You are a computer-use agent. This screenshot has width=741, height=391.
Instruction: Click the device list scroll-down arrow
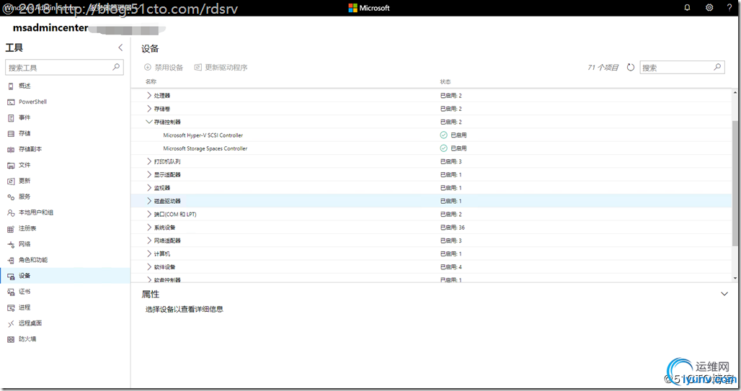735,279
